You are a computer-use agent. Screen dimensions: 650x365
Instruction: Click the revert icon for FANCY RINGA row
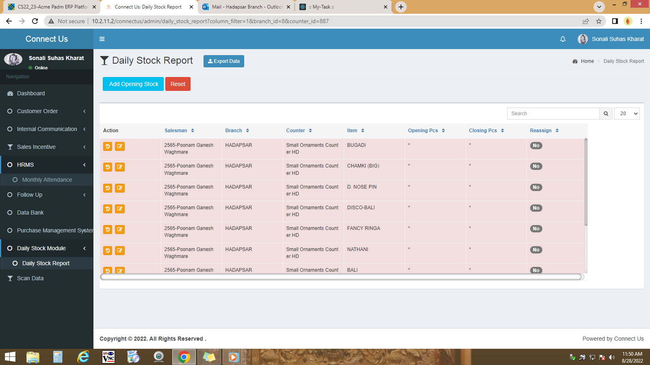pos(108,230)
